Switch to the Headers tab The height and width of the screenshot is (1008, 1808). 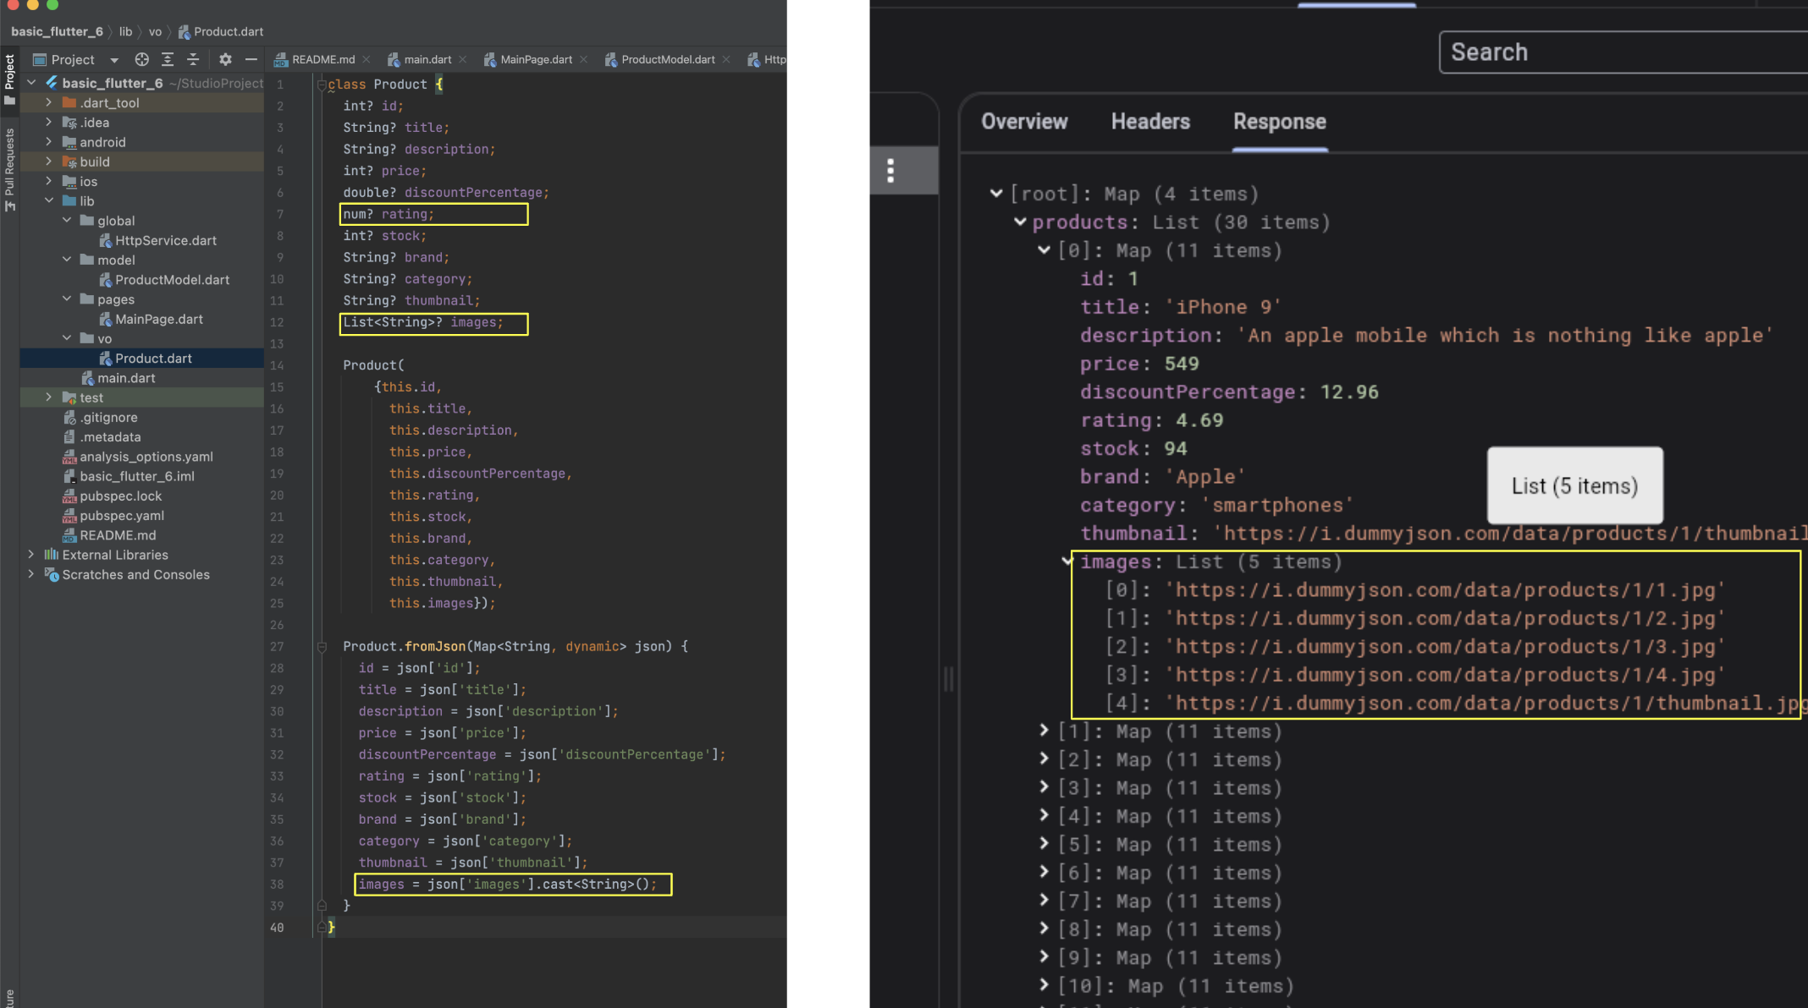1149,122
